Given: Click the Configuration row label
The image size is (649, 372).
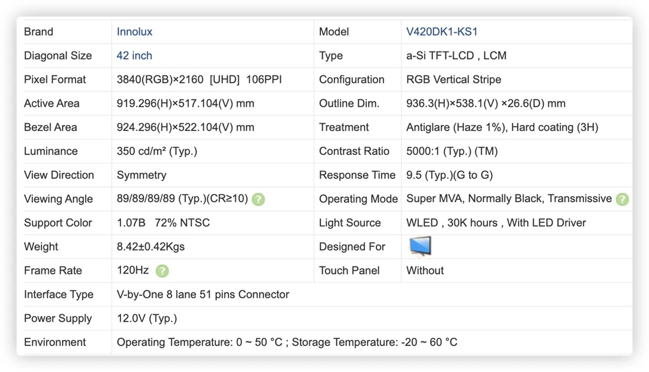Looking at the screenshot, I should [x=352, y=80].
